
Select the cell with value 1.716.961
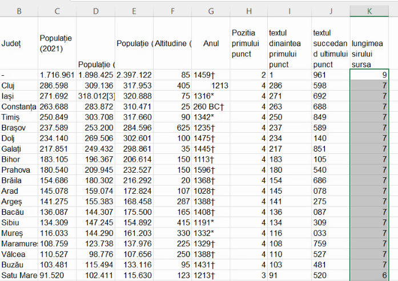click(x=57, y=75)
